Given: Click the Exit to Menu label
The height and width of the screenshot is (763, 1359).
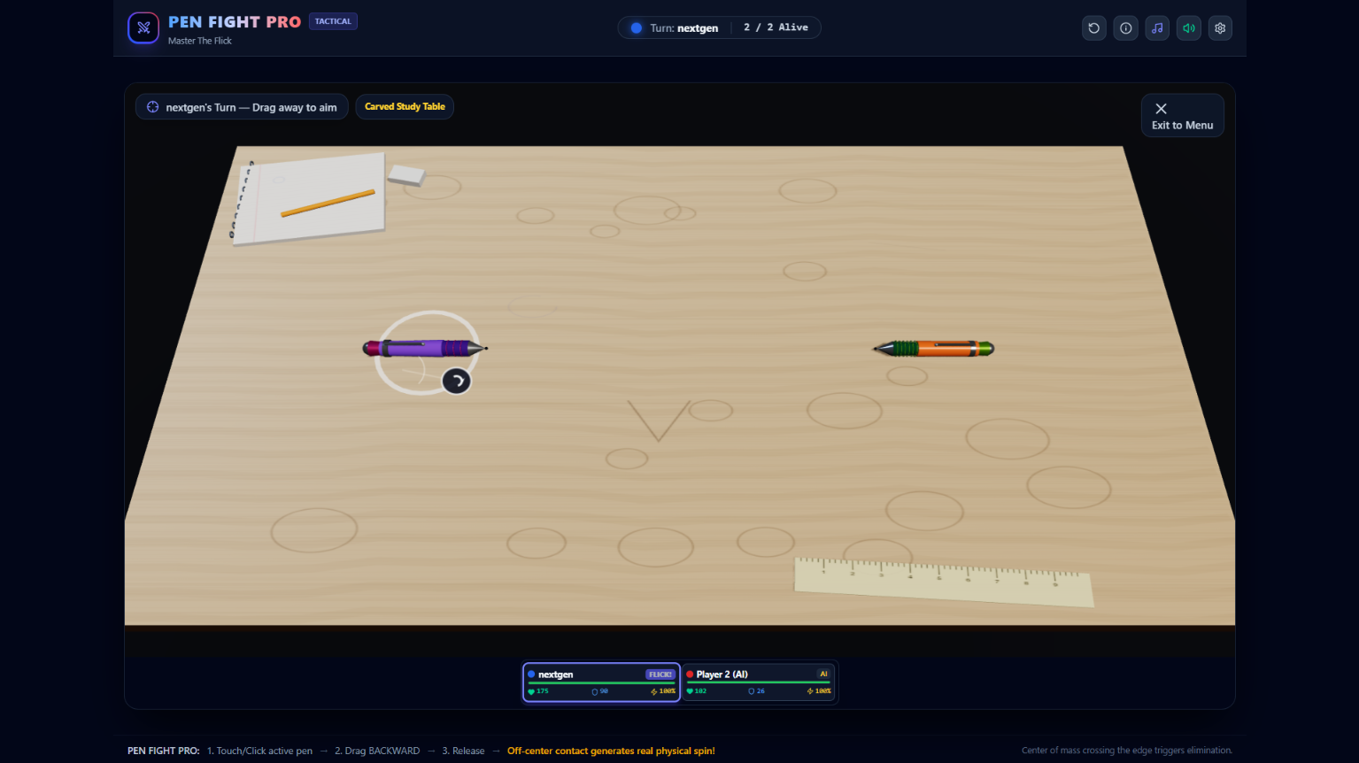Looking at the screenshot, I should 1183,126.
